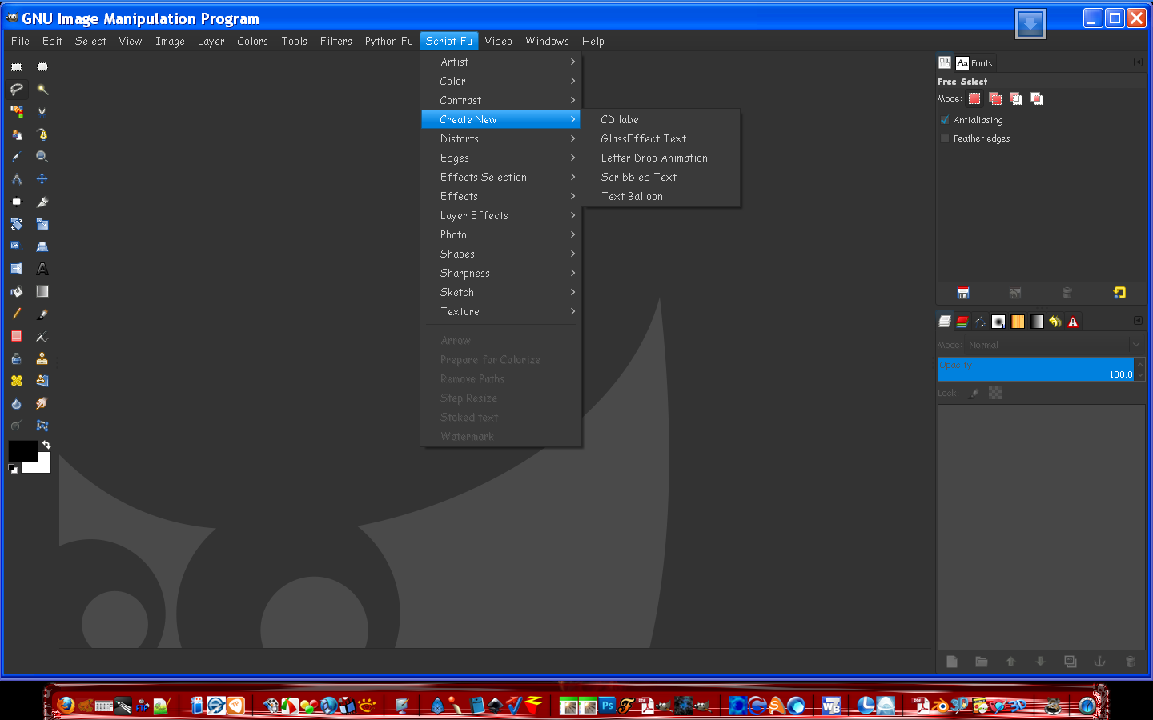Image resolution: width=1153 pixels, height=720 pixels.
Task: Click the swap foreground/background colors arrow
Action: pyautogui.click(x=46, y=444)
